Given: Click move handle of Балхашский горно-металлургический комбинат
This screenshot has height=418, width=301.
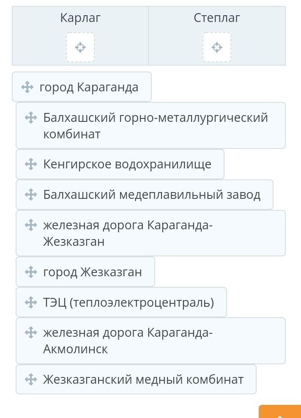Looking at the screenshot, I should pyautogui.click(x=31, y=118).
